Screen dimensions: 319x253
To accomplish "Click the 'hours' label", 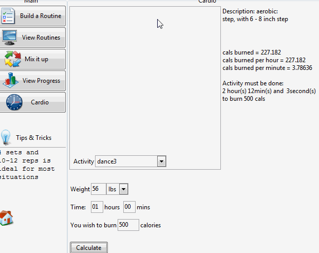I will point(112,207).
